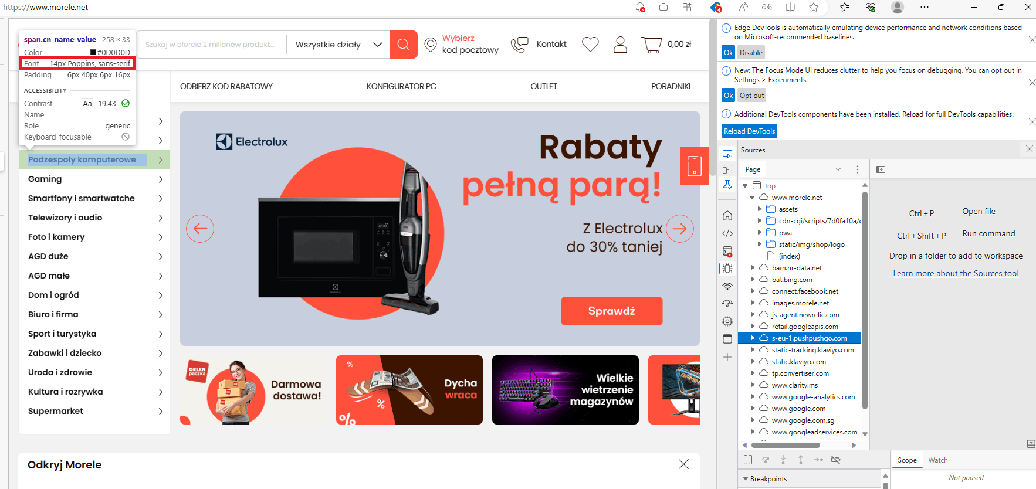This screenshot has width=1036, height=489.
Task: Click Wybierz kod pocztowy link
Action: click(470, 44)
